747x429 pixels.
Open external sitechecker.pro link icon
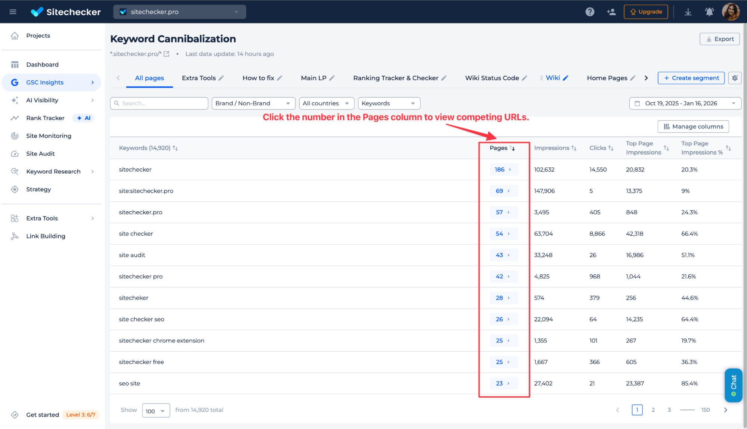[x=167, y=54]
